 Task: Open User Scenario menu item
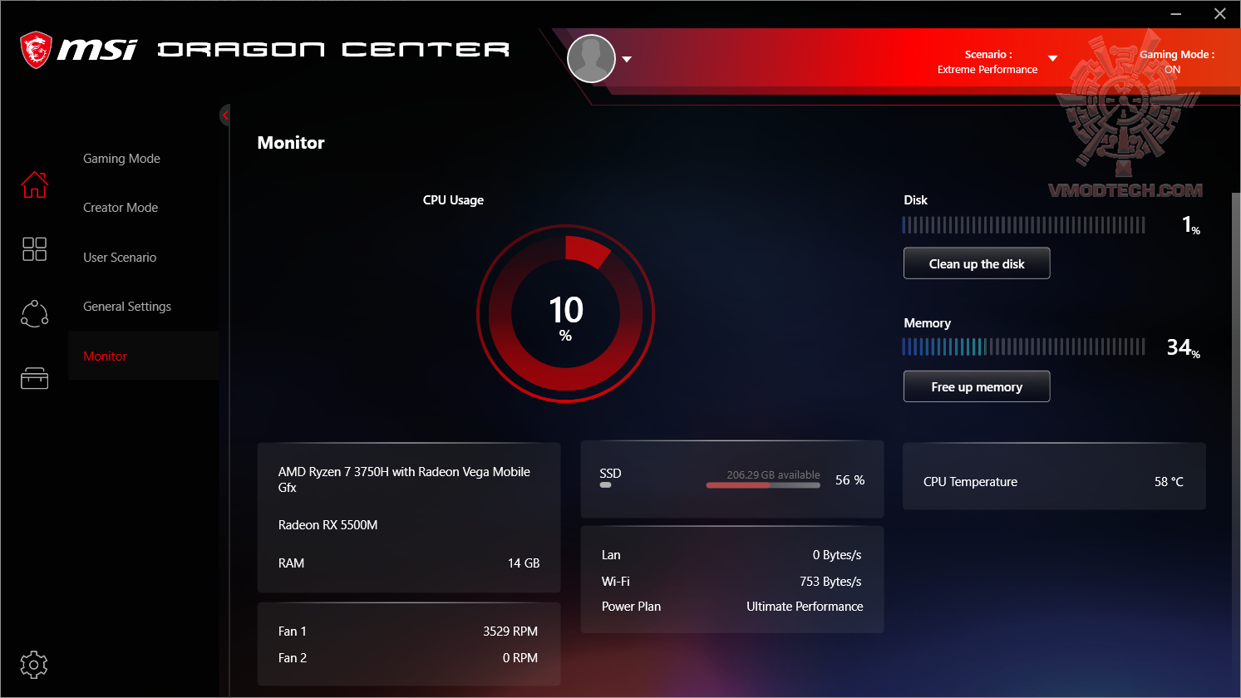(x=120, y=258)
